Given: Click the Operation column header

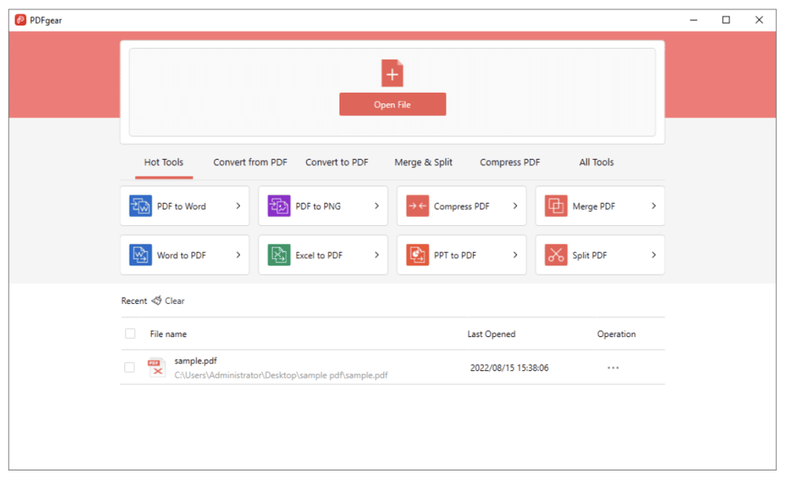Looking at the screenshot, I should [x=616, y=334].
